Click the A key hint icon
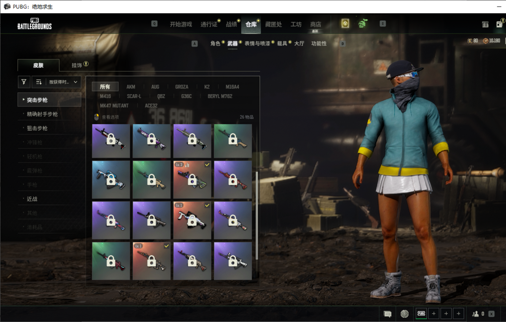This screenshot has height=322, width=506. (194, 44)
